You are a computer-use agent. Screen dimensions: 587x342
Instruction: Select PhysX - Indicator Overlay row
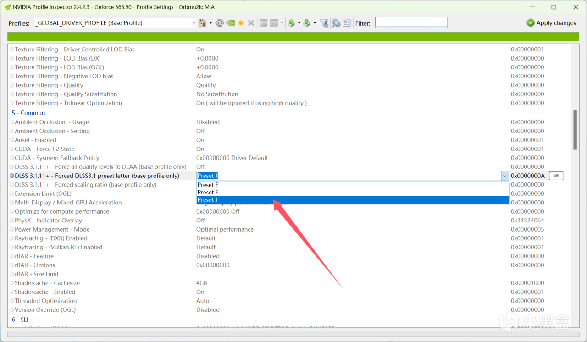click(x=48, y=220)
